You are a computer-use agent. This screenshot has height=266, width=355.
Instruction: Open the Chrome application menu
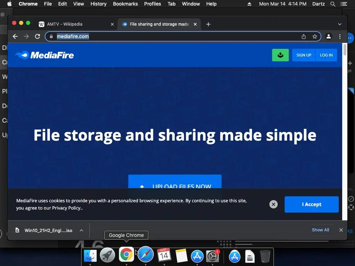(x=28, y=4)
